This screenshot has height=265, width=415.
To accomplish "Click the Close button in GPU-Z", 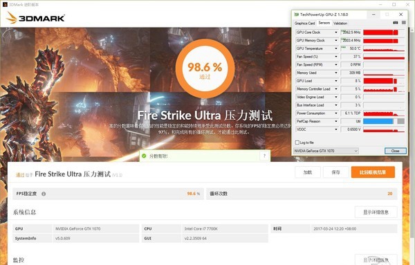I will point(396,151).
